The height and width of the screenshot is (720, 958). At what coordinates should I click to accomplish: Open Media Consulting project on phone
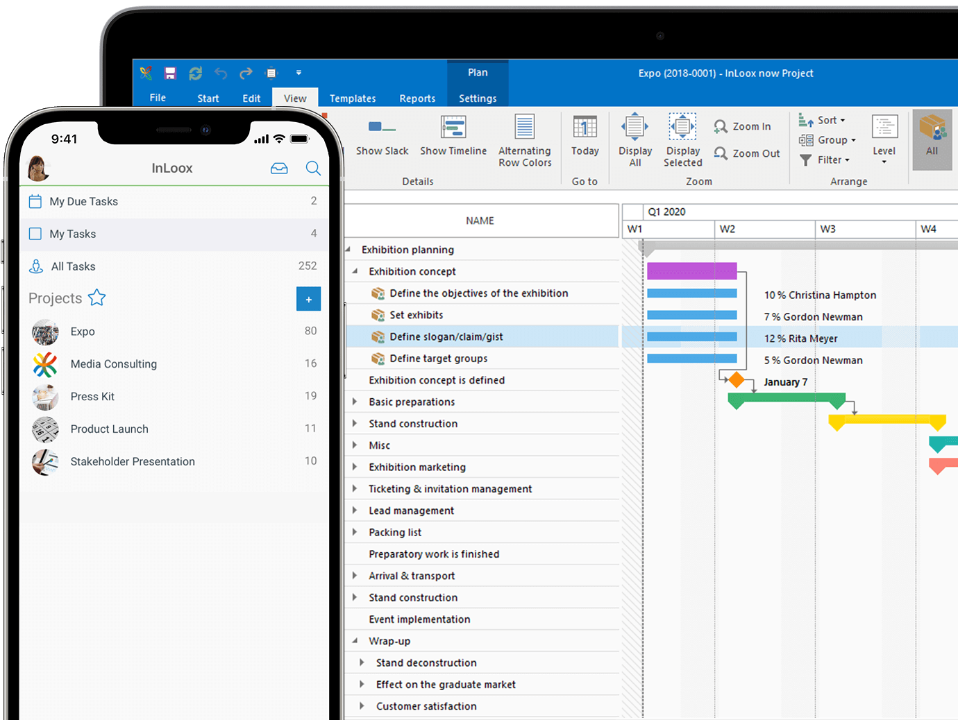pyautogui.click(x=174, y=364)
